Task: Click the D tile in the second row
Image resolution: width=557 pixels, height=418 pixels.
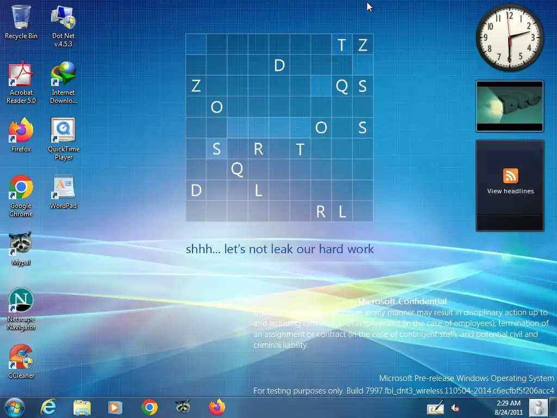Action: (279, 65)
